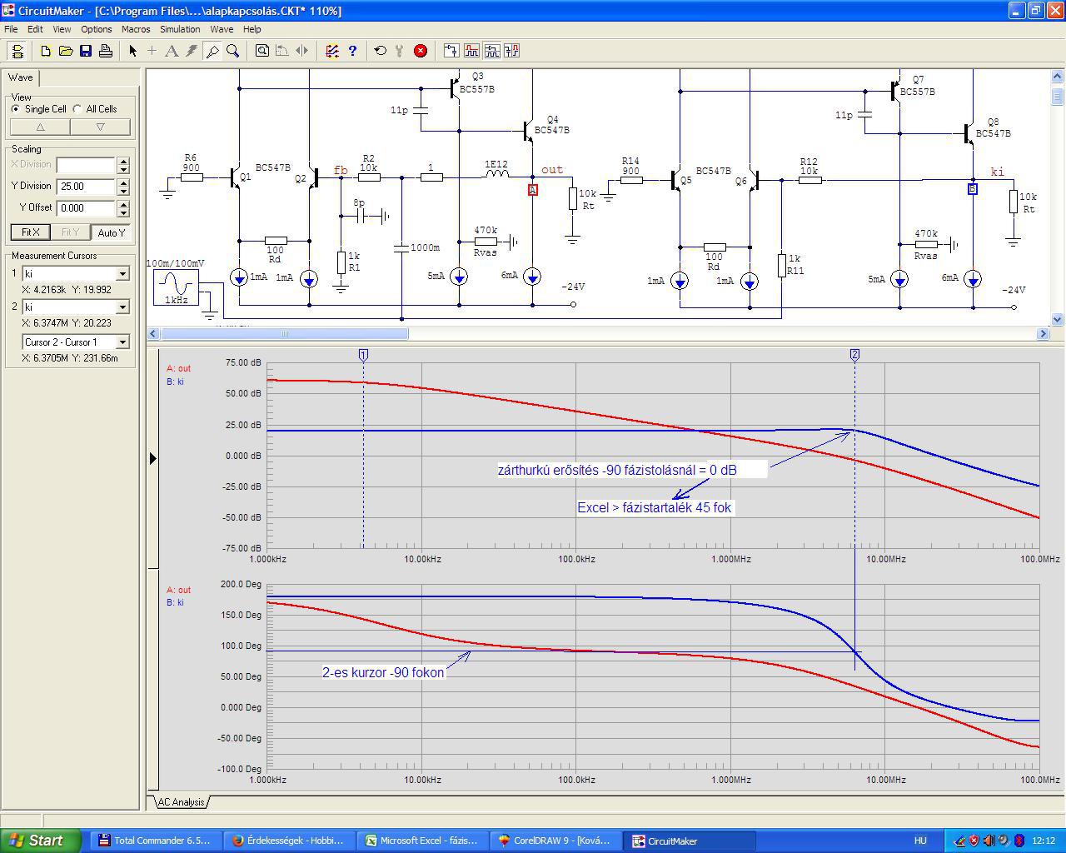
Task: Click the Save file icon
Action: click(86, 51)
